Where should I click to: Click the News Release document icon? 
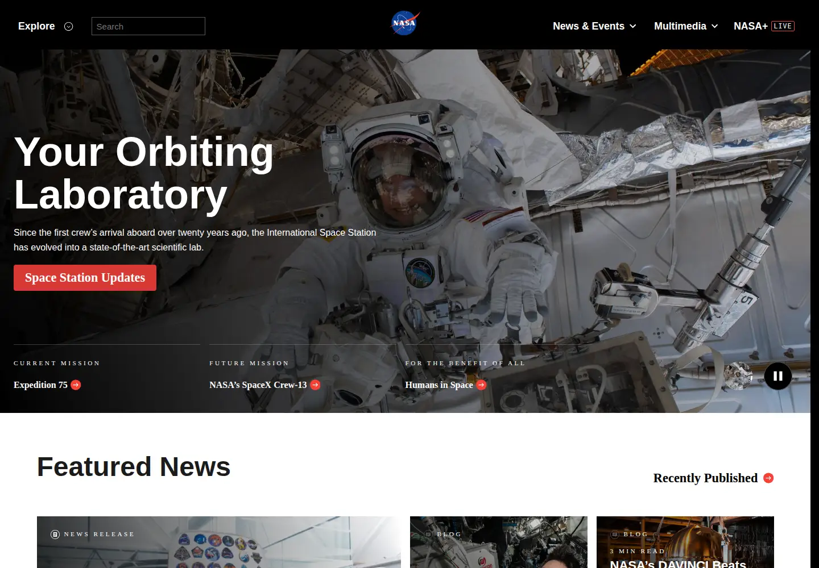pos(55,534)
